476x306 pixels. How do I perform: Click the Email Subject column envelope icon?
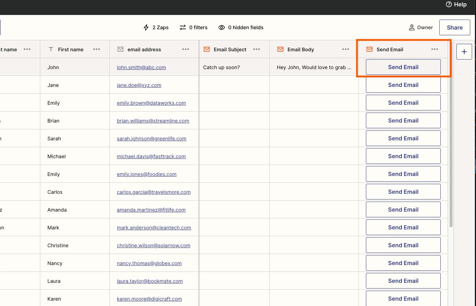pyautogui.click(x=207, y=49)
